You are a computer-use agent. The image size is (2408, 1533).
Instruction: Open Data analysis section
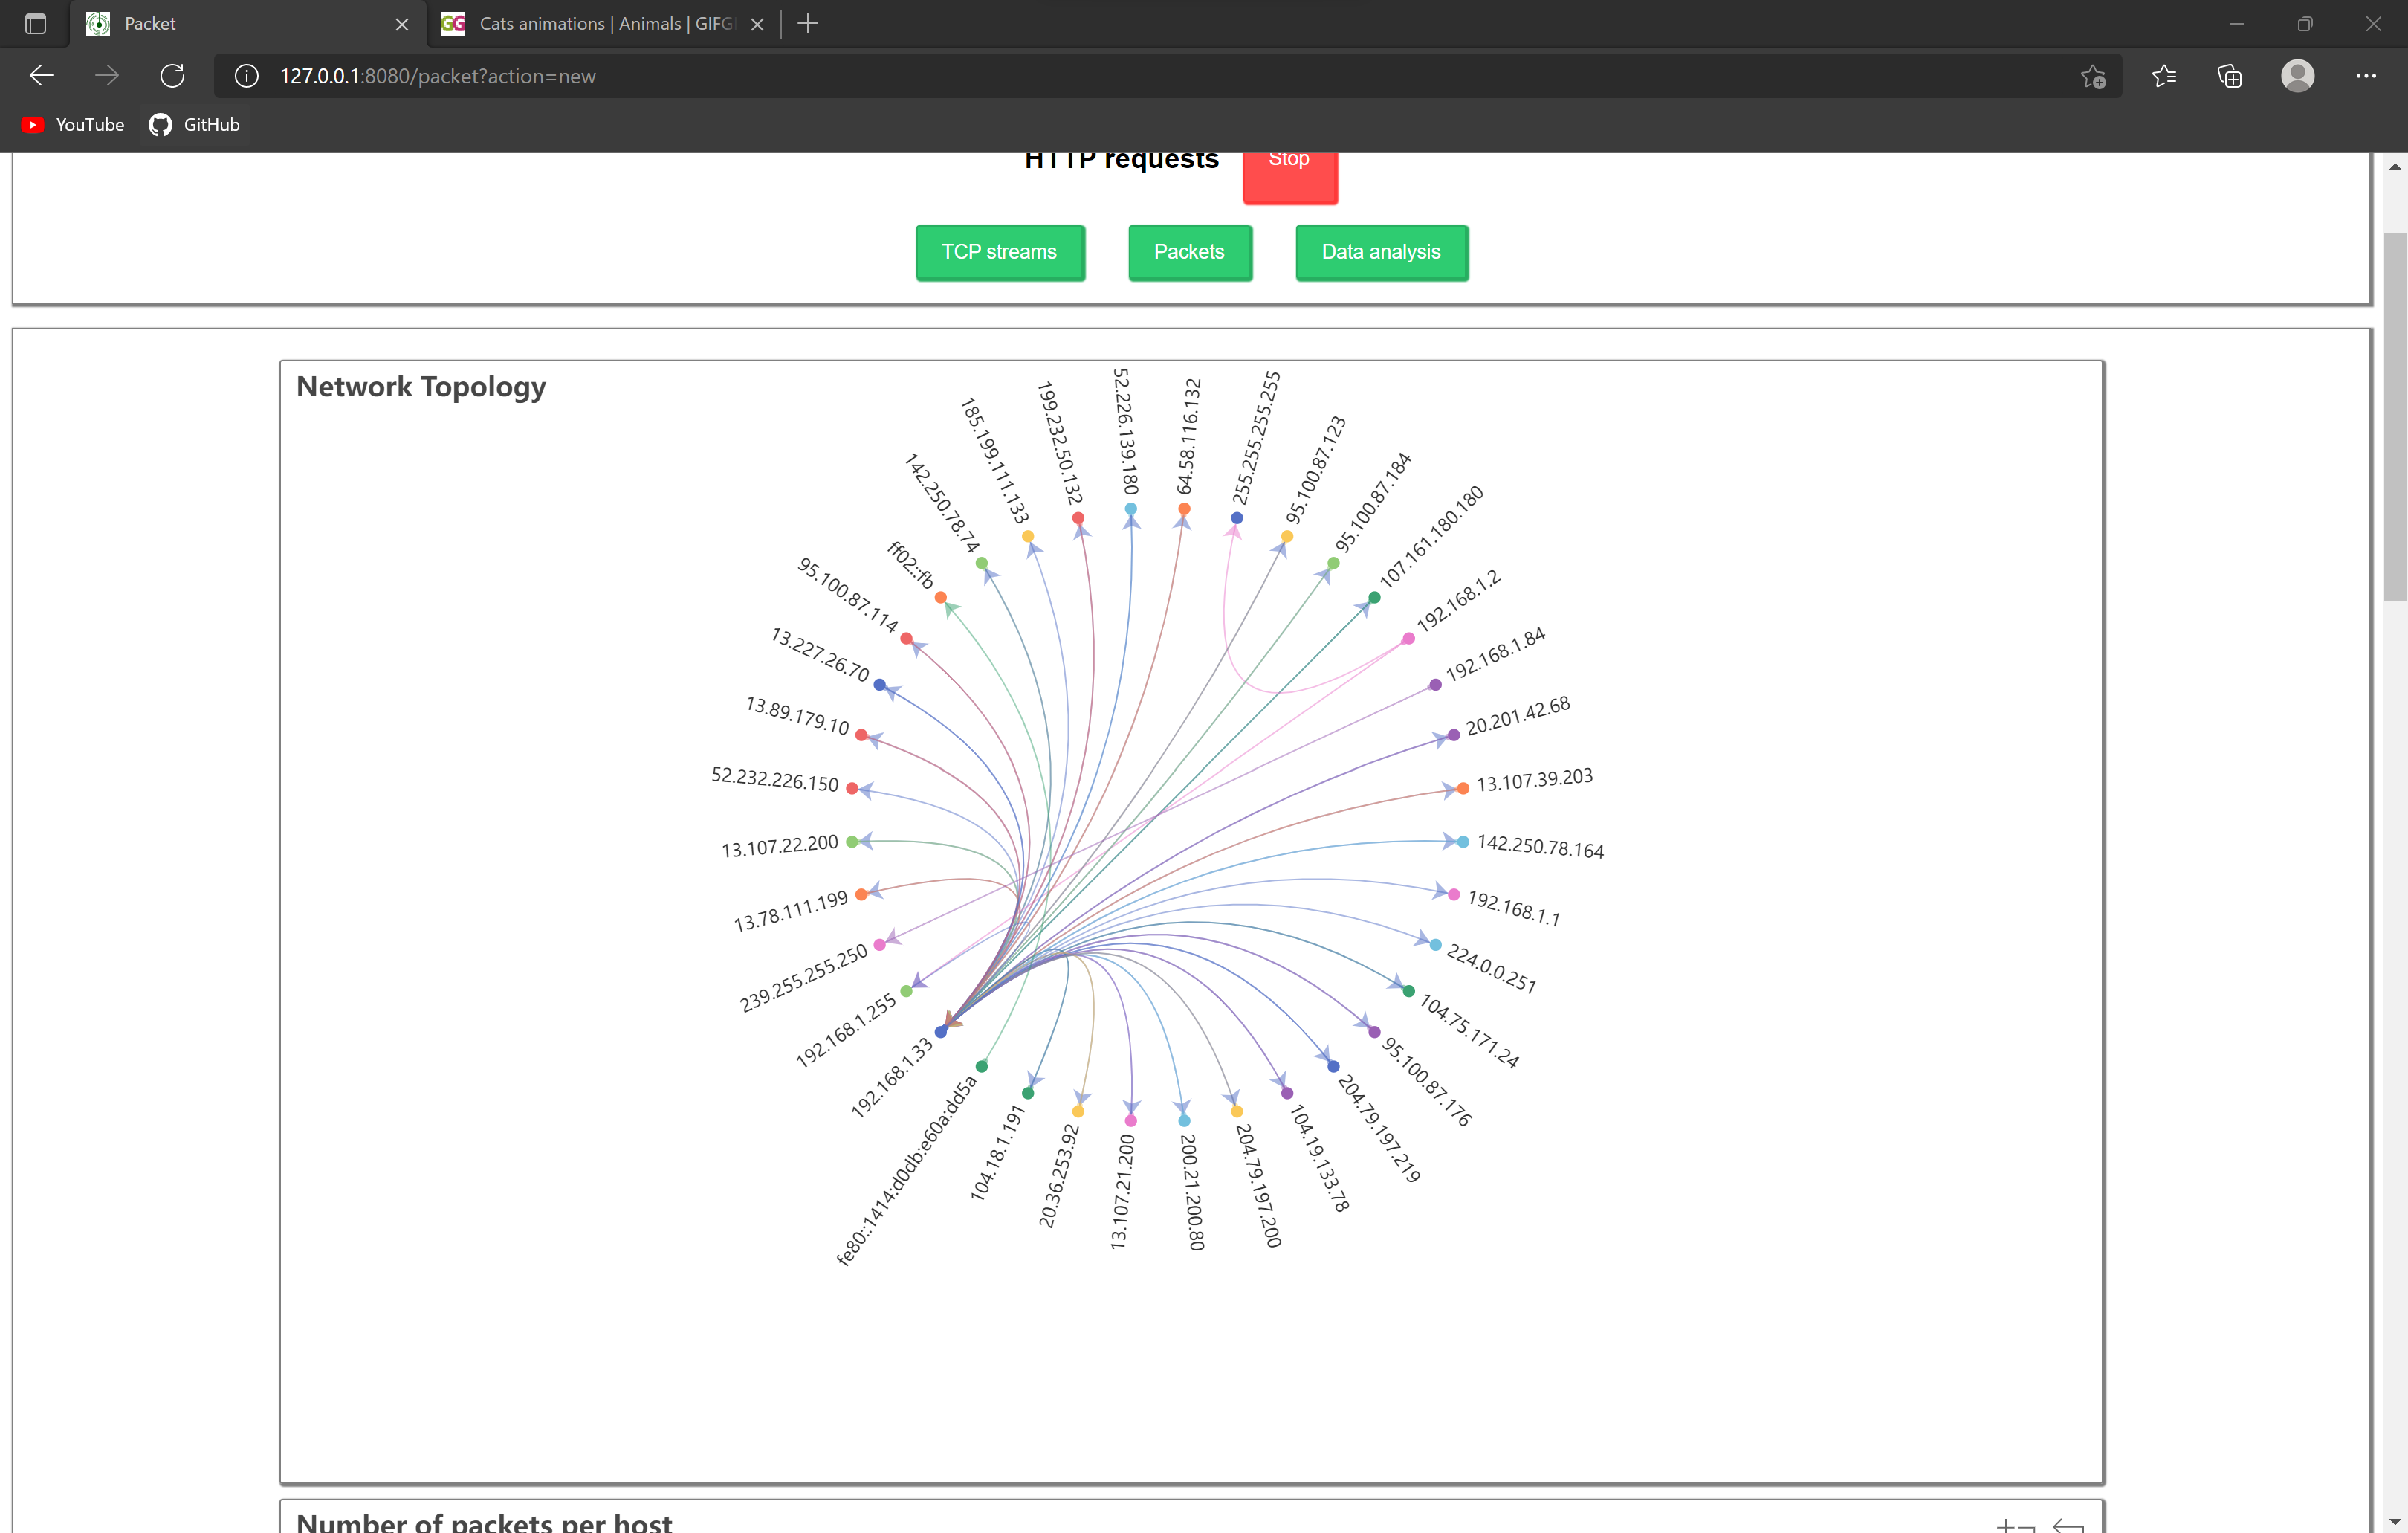pyautogui.click(x=1381, y=252)
